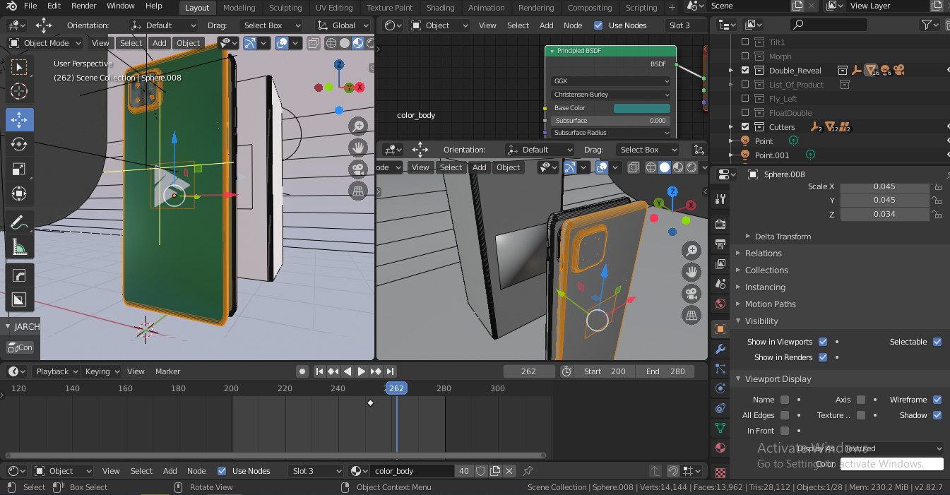Lock the Scale Z value

click(937, 214)
